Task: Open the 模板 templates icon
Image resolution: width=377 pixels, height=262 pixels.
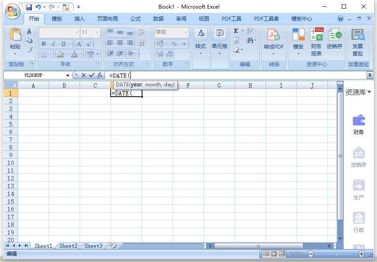Action: pos(298,34)
